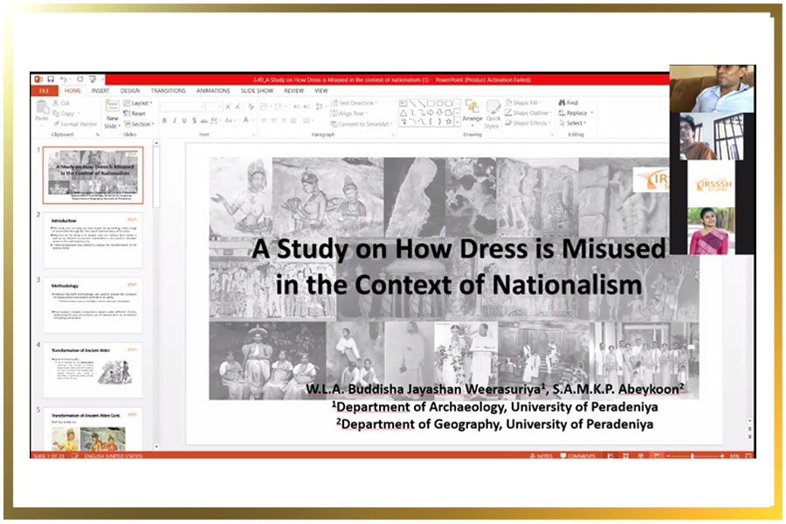Click the Cut scissors command
786x524 pixels.
(61, 103)
